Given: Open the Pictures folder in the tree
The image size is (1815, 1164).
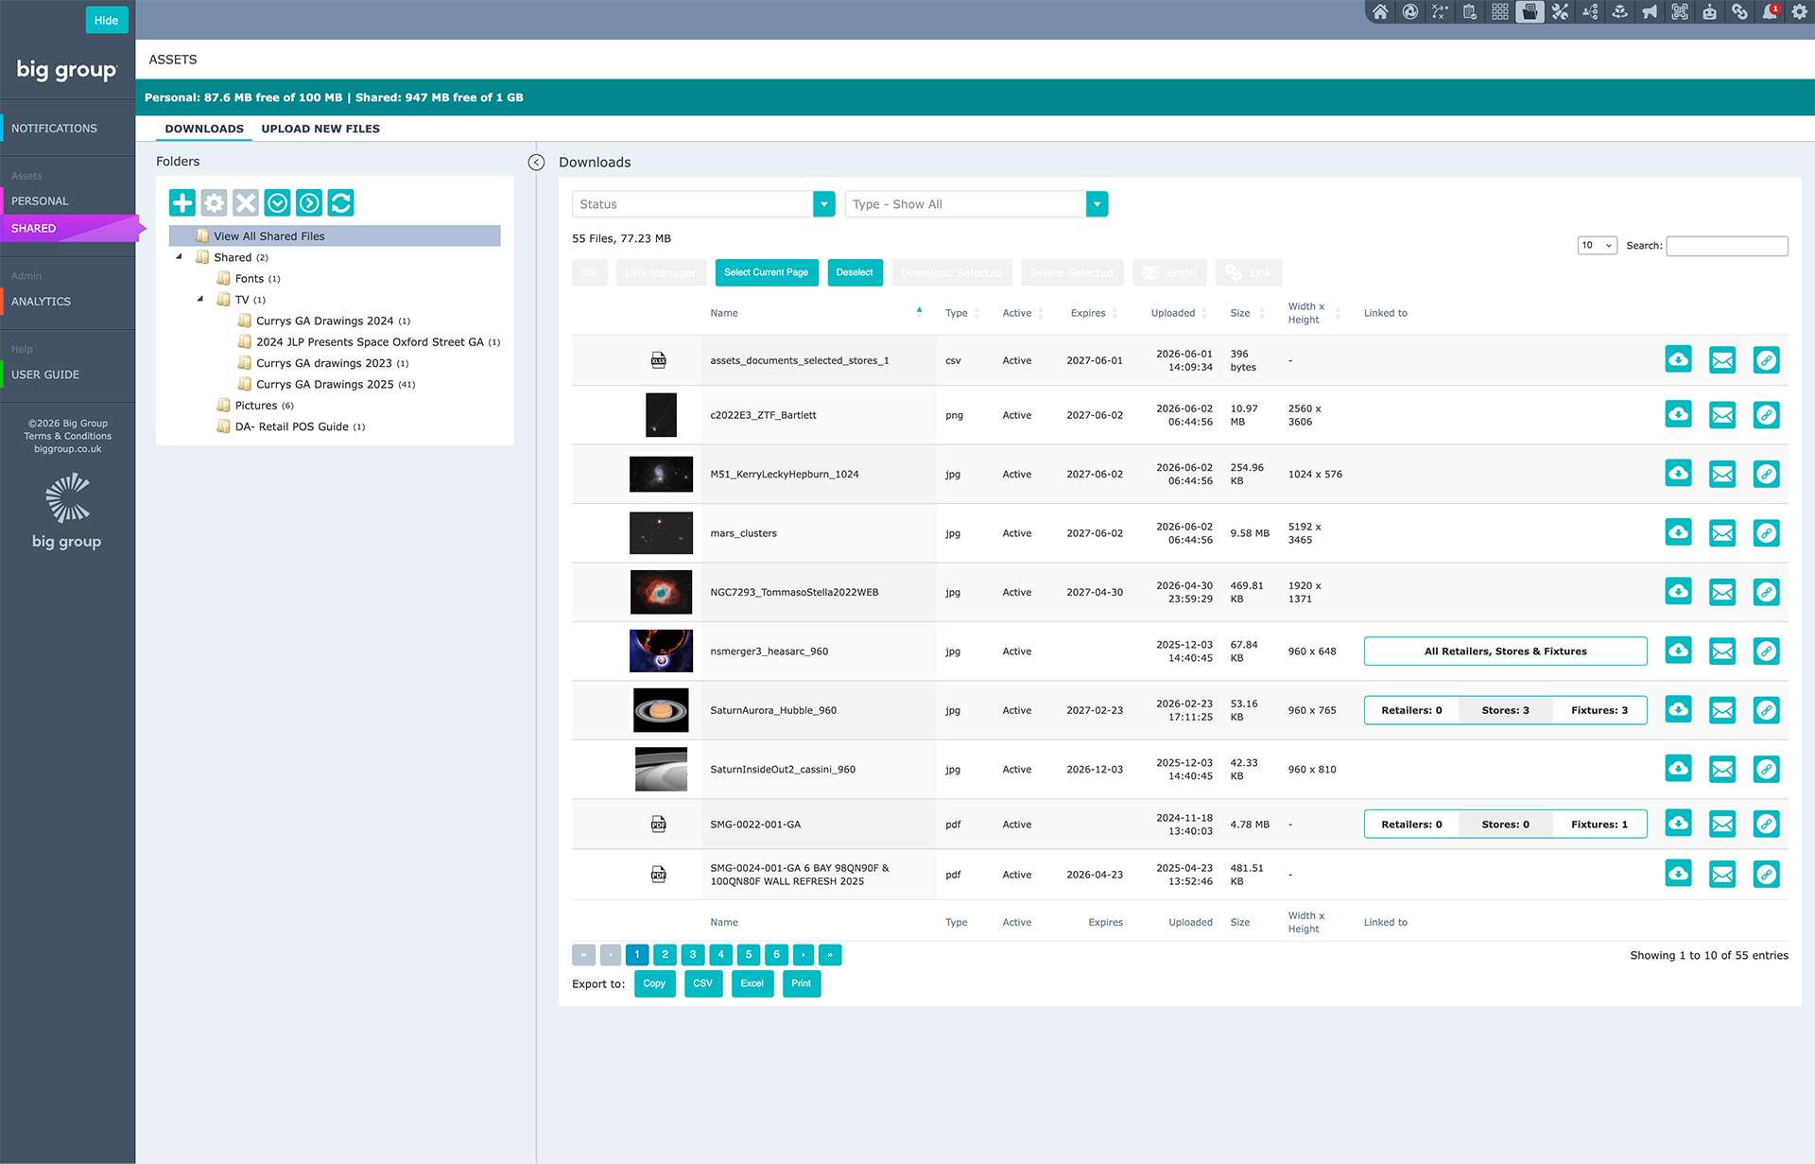Looking at the screenshot, I should coord(256,406).
